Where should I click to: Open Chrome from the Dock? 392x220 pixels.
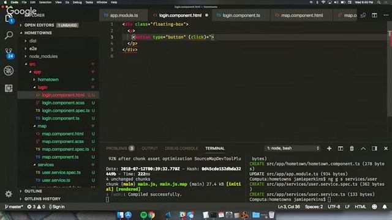[151, 215]
